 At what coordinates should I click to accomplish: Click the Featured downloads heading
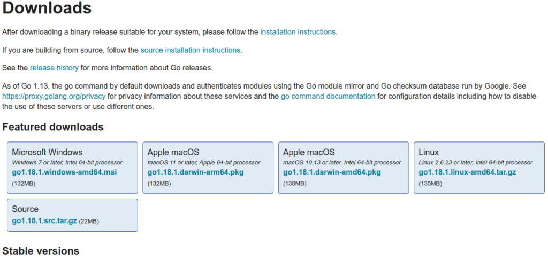click(x=53, y=127)
